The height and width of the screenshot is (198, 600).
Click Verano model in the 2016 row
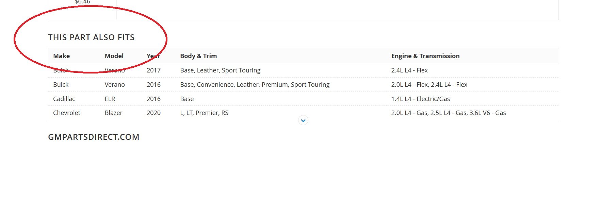(115, 85)
